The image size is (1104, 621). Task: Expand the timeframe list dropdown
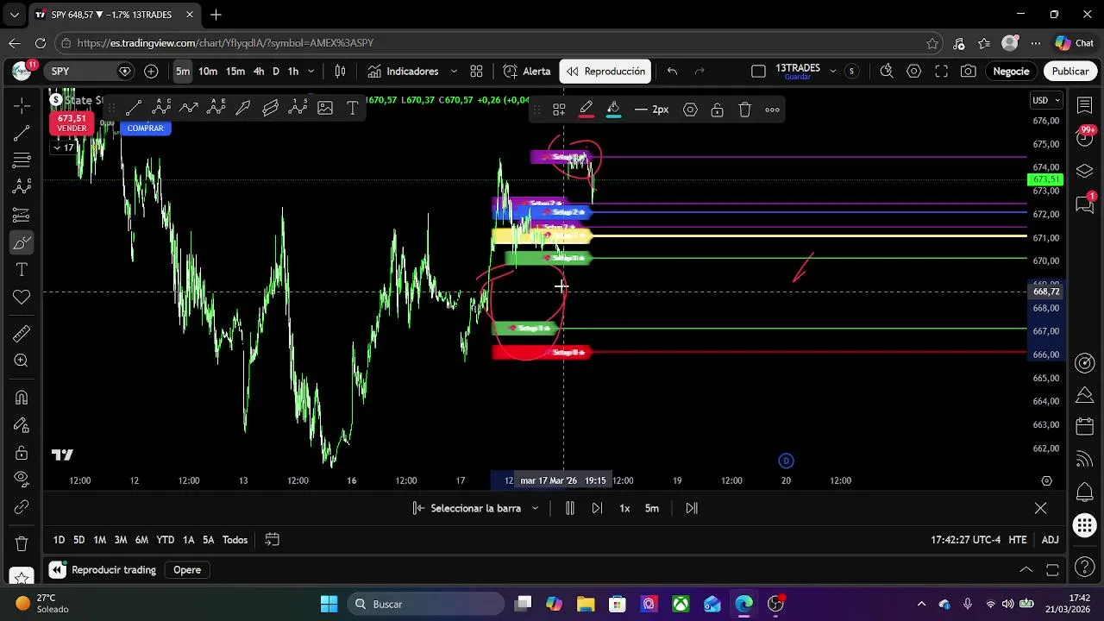[311, 72]
